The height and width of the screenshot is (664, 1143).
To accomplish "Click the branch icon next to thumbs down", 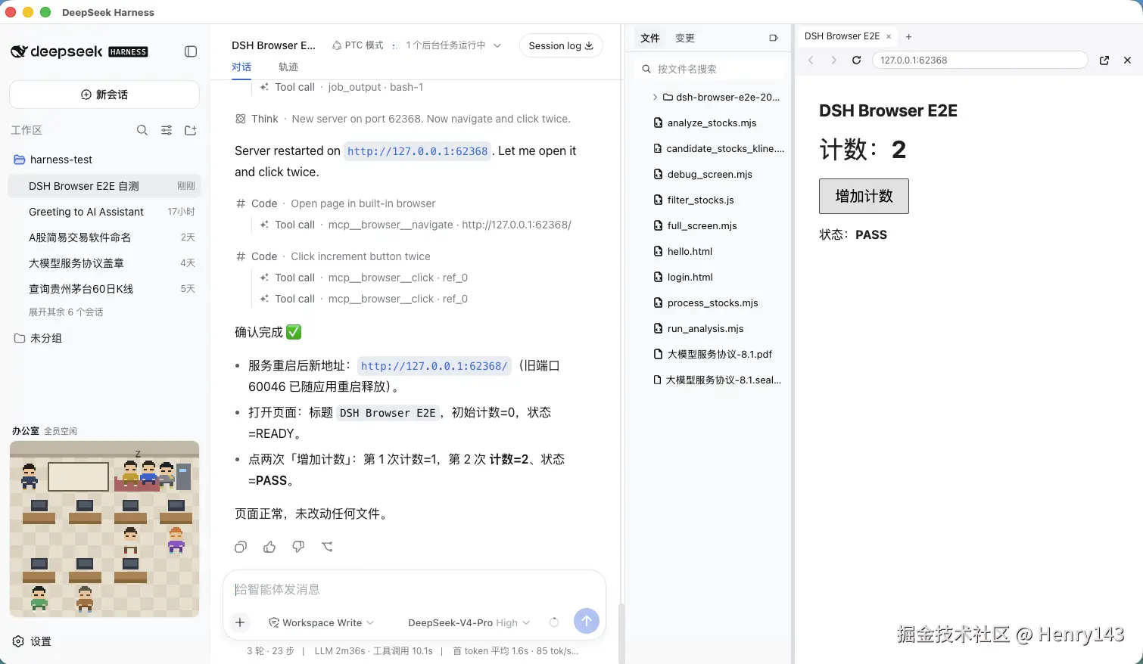I will [x=327, y=547].
